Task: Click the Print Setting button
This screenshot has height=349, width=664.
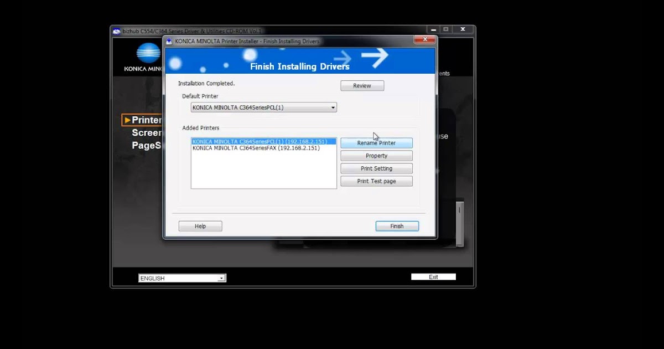Action: point(376,168)
